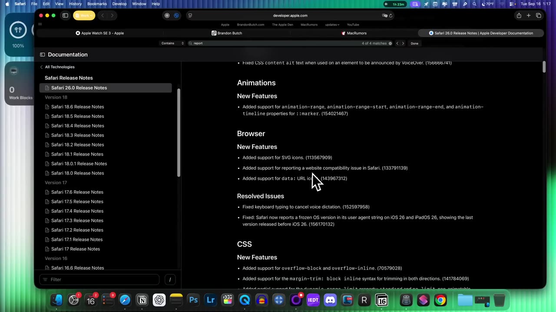Go forward with the toolbar arrow
Image resolution: width=556 pixels, height=312 pixels.
pos(112,16)
